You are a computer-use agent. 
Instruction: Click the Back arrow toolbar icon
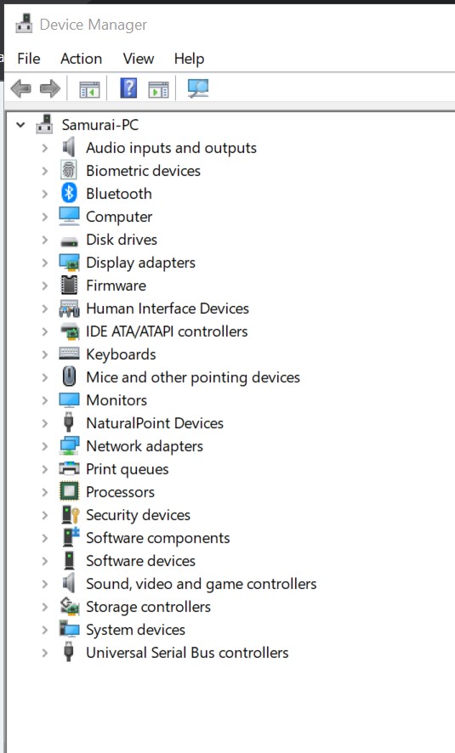coord(20,88)
